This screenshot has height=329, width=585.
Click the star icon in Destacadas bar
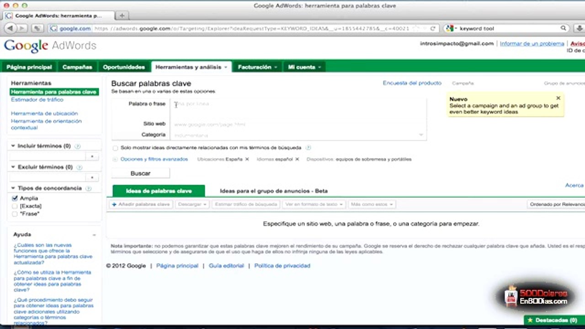[x=530, y=320]
